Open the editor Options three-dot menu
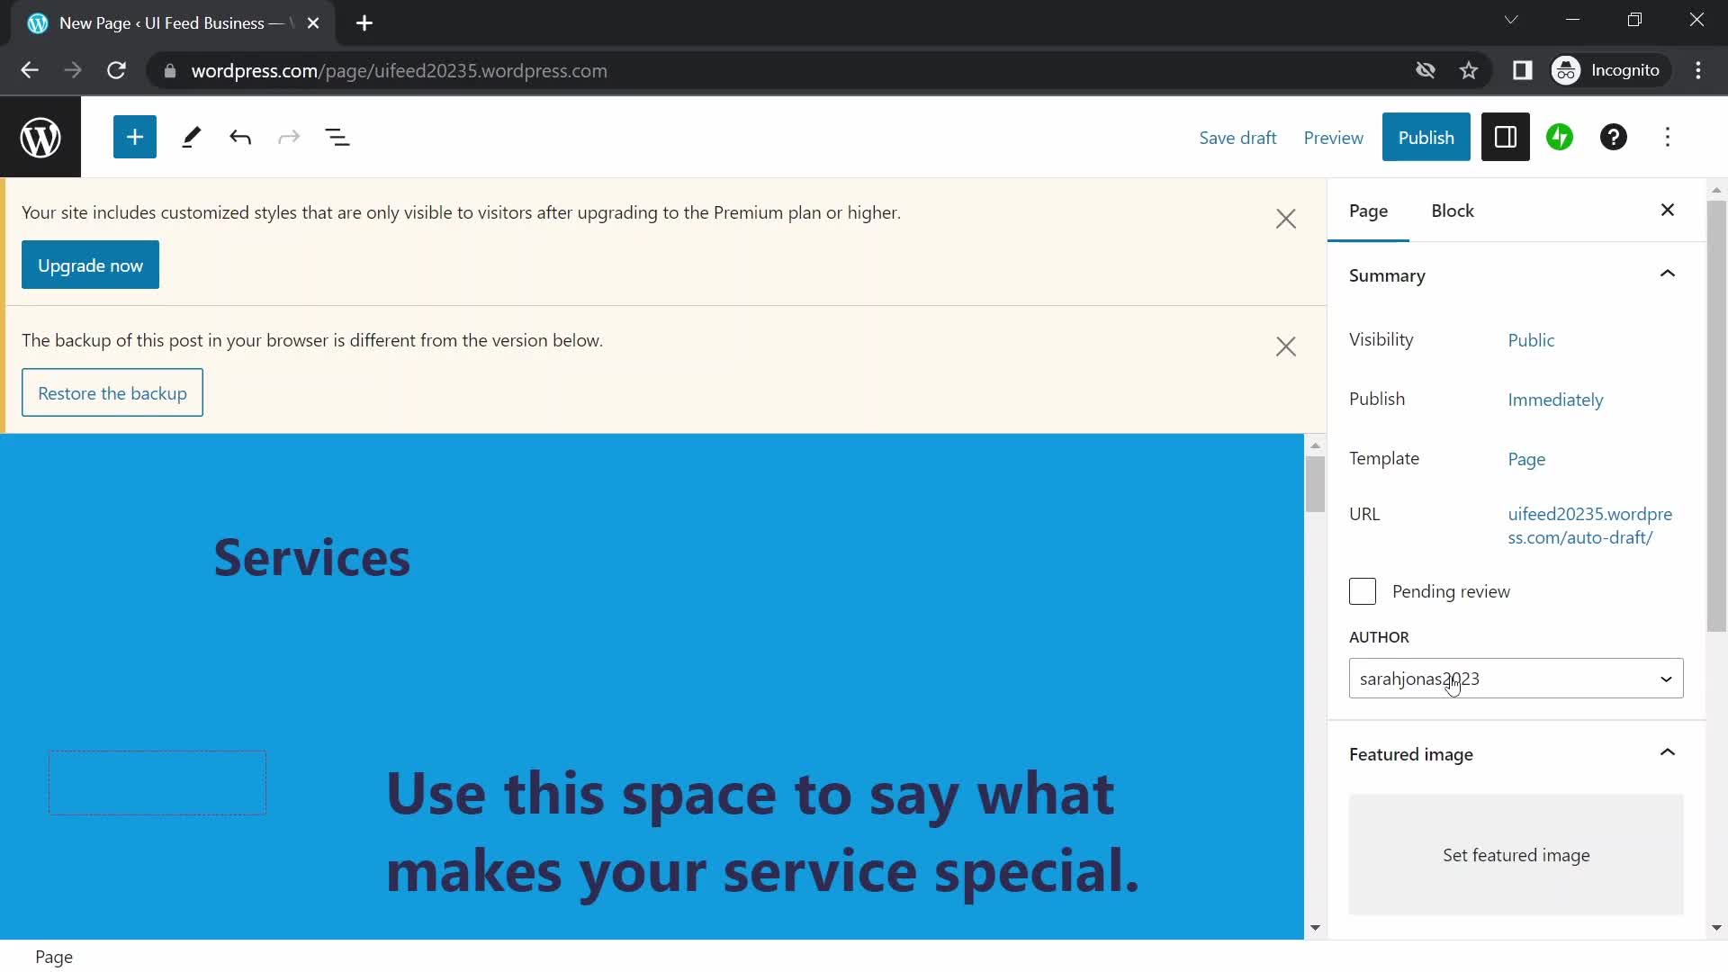 [x=1668, y=137]
